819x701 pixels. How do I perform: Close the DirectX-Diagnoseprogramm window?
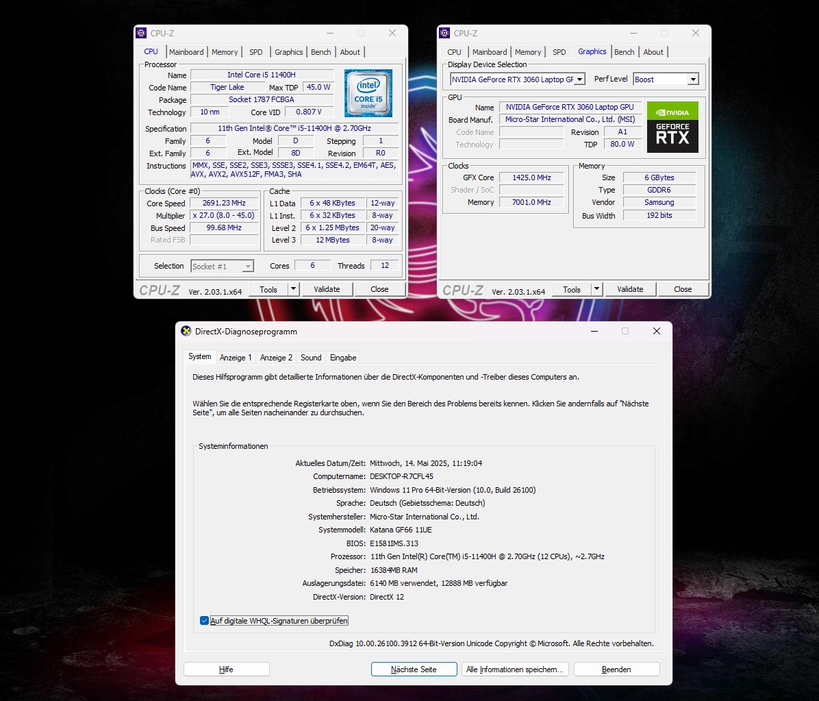pyautogui.click(x=656, y=331)
